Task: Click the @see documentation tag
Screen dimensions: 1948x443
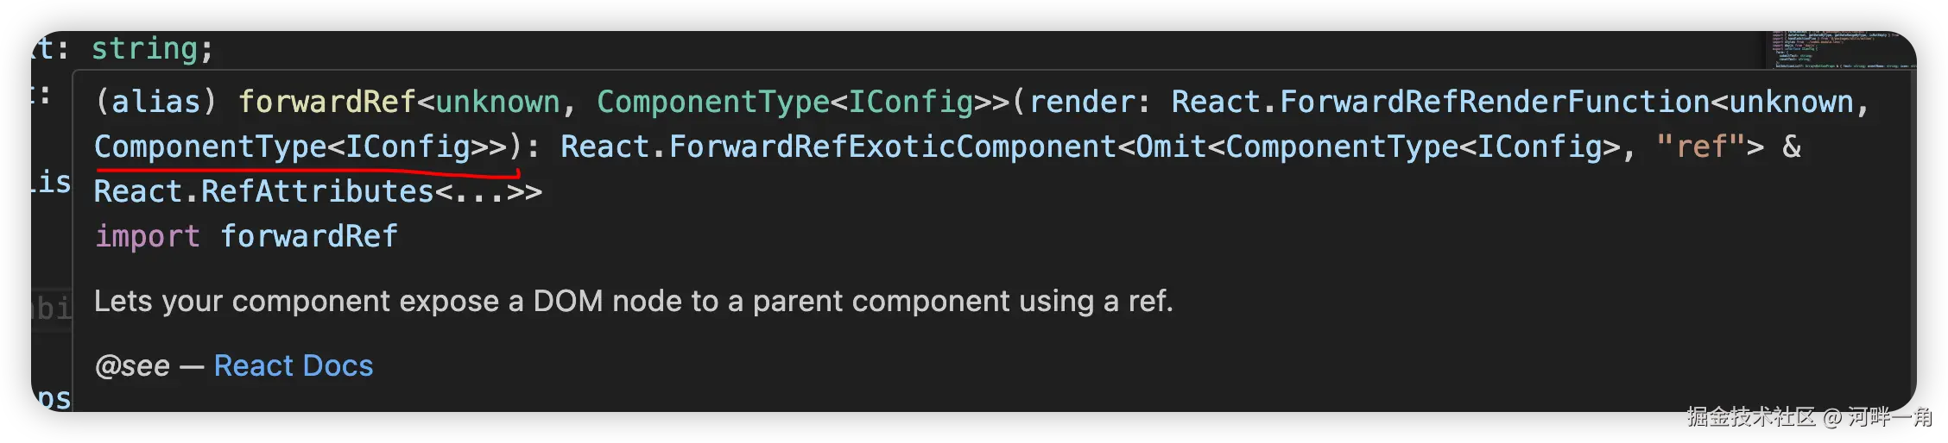Action: (132, 366)
